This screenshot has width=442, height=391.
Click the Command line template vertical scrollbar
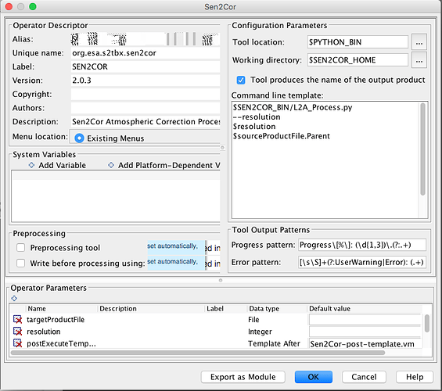click(x=422, y=149)
